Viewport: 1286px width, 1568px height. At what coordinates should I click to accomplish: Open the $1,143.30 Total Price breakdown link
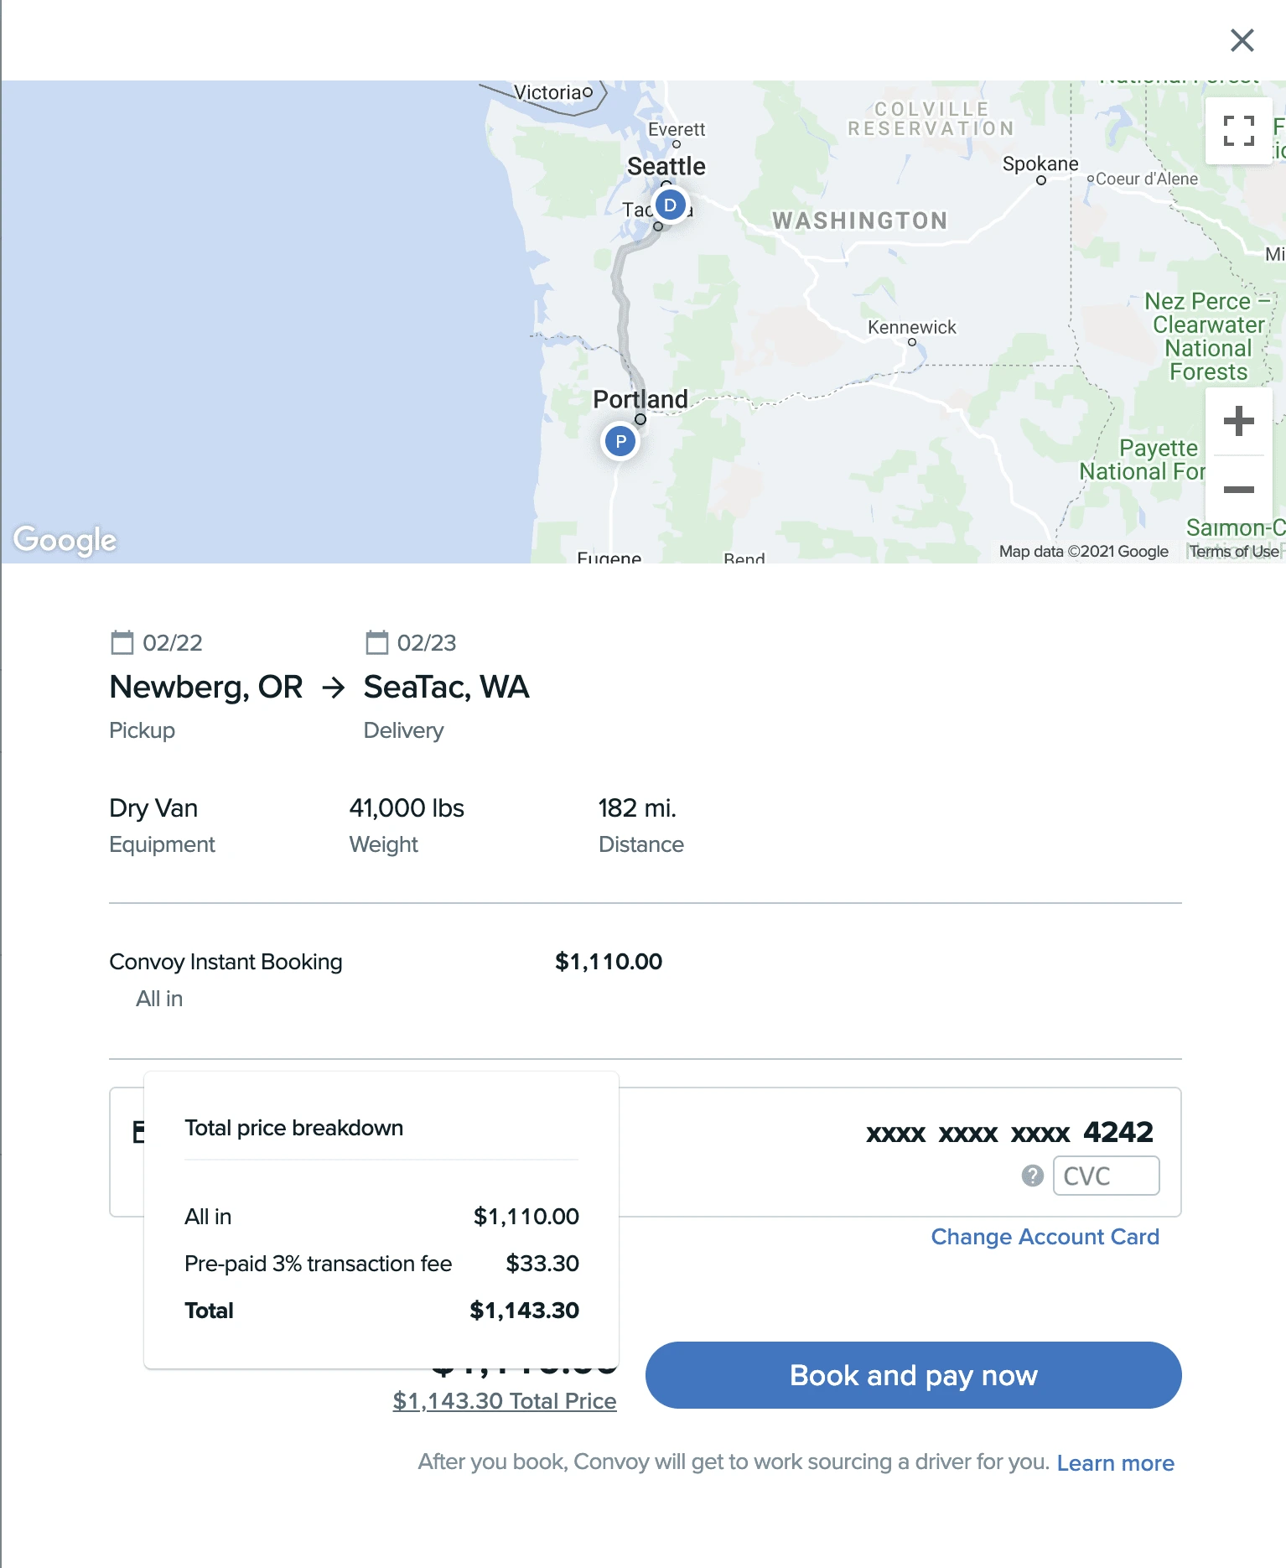(x=505, y=1401)
